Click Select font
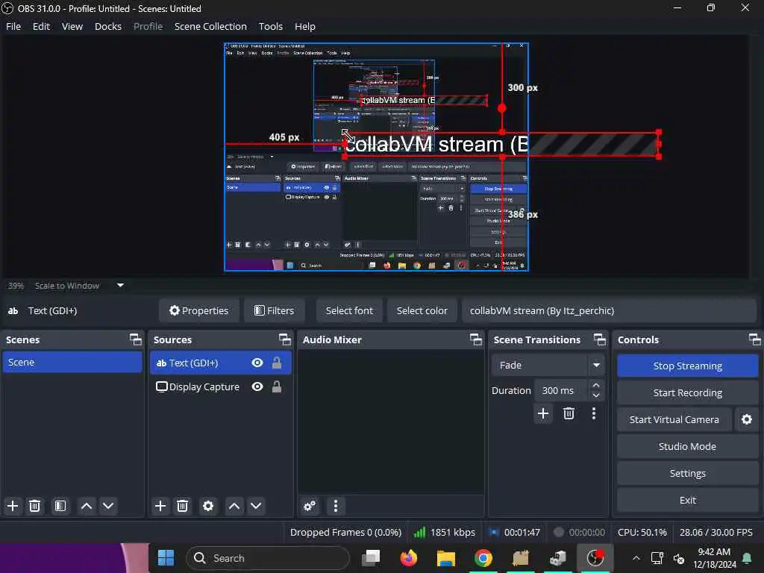Viewport: 764px width, 573px height. click(349, 311)
